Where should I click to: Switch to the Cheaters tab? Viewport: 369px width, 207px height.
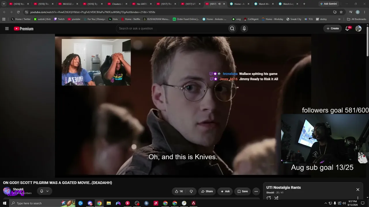[x=117, y=4]
